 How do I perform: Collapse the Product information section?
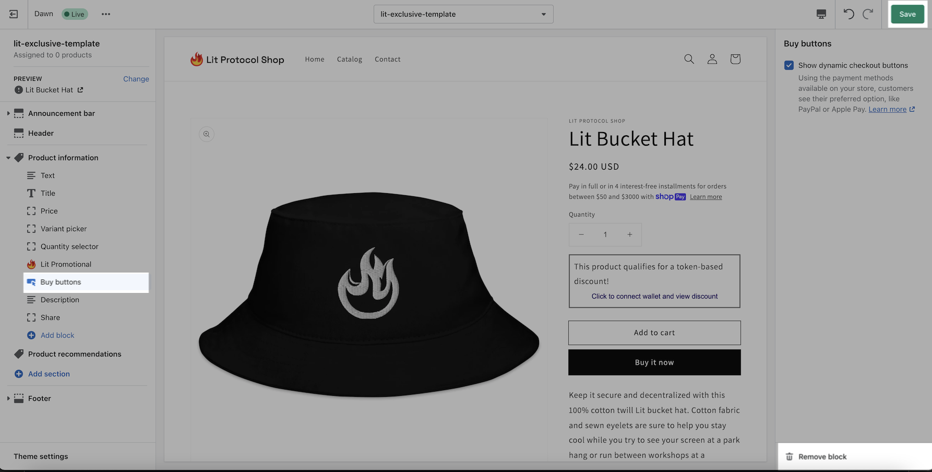(8, 158)
